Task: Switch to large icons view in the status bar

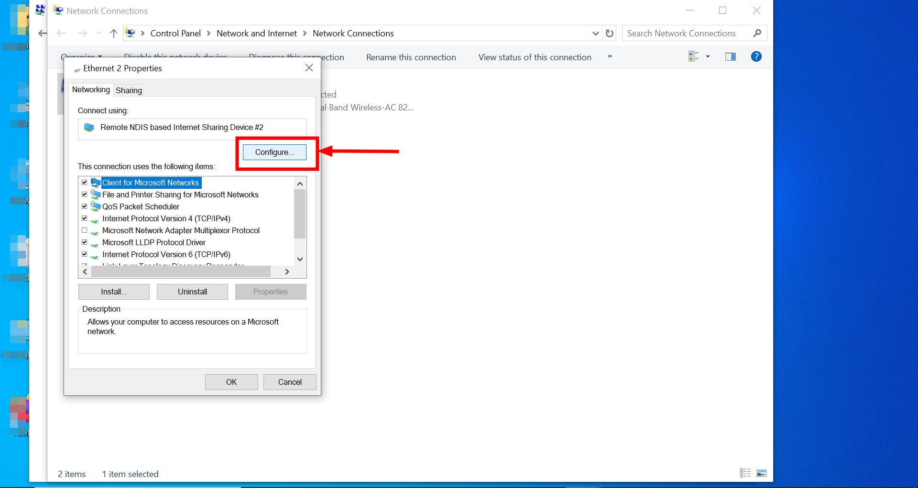Action: click(x=762, y=473)
